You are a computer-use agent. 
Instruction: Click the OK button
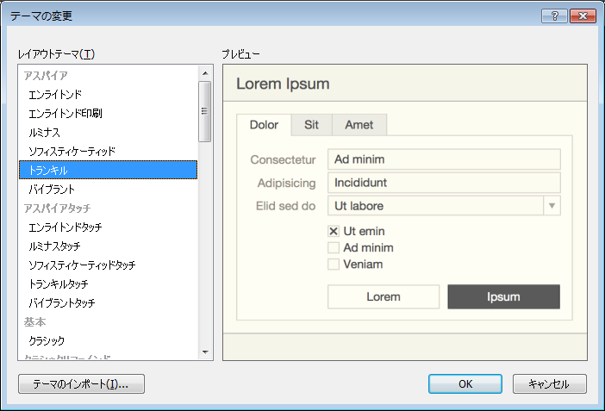465,384
